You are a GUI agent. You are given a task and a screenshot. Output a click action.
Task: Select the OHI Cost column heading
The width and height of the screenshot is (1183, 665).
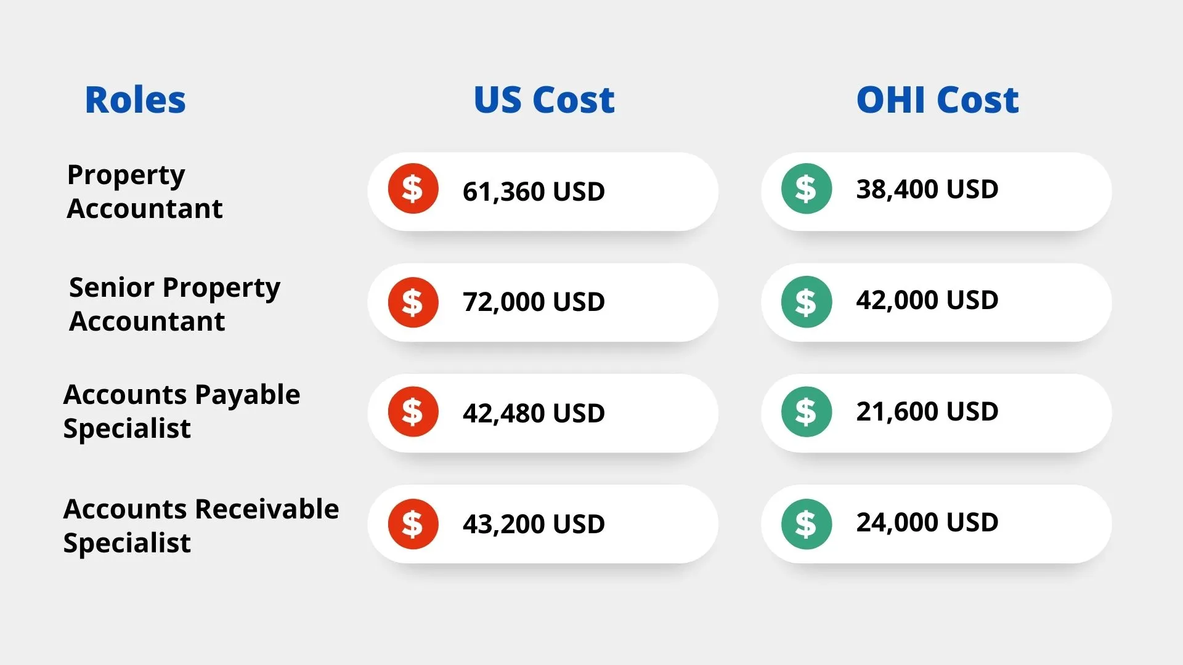pyautogui.click(x=937, y=100)
